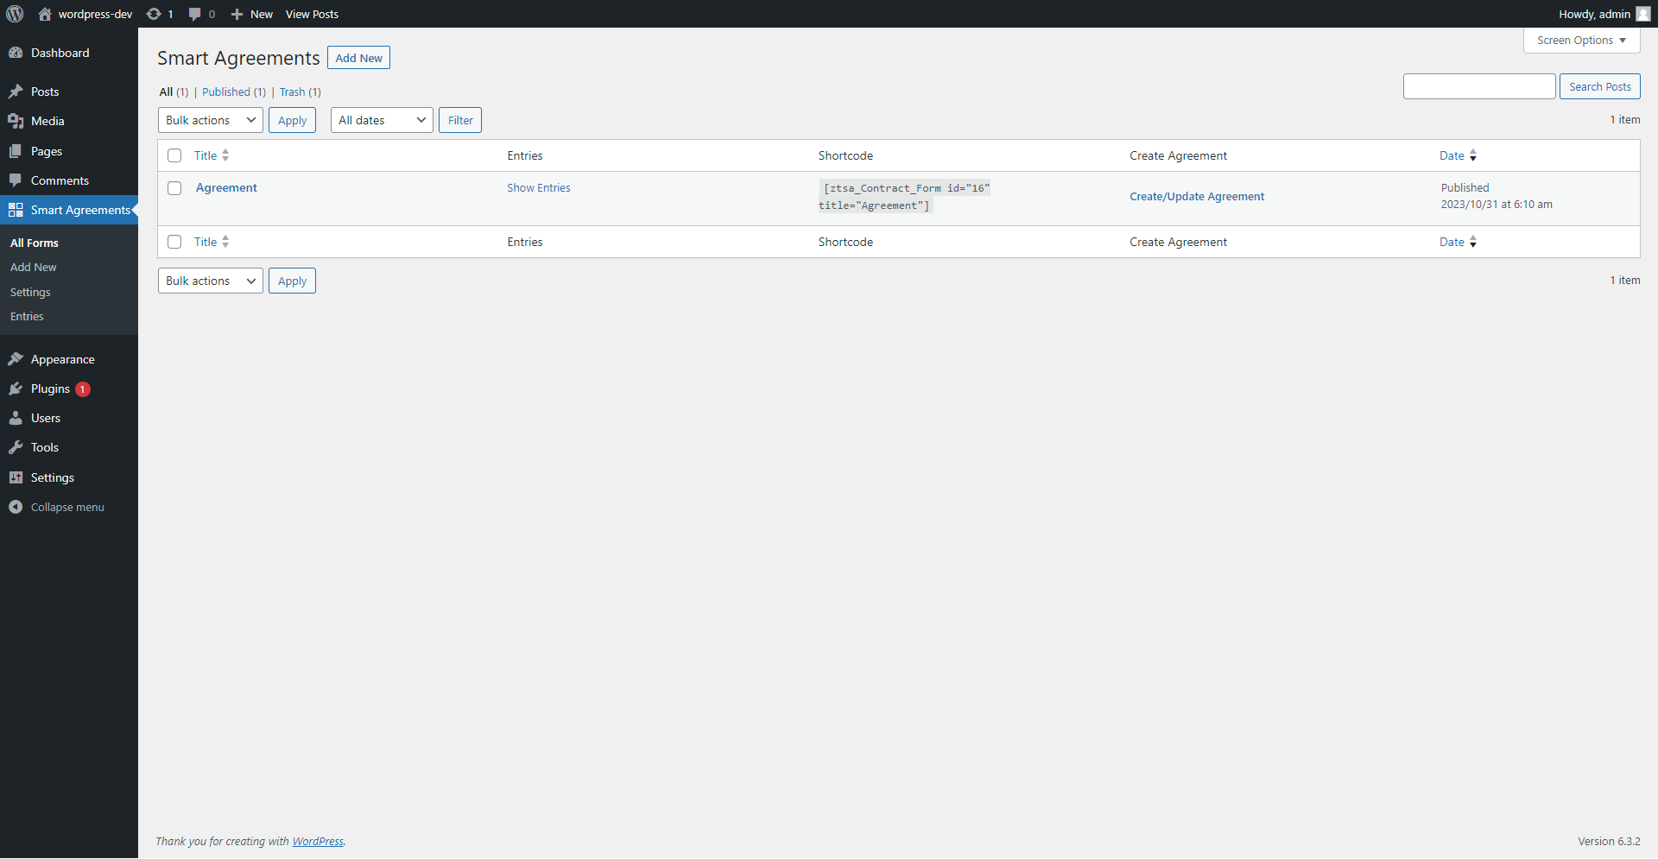Screen dimensions: 1658x859
Task: Go to the Dashboard menu item
Action: tap(69, 53)
